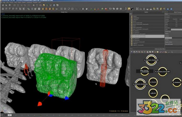The image size is (182, 117).
Task: Click the circle icon in Relationship Editor toolbar
Action: [134, 52]
